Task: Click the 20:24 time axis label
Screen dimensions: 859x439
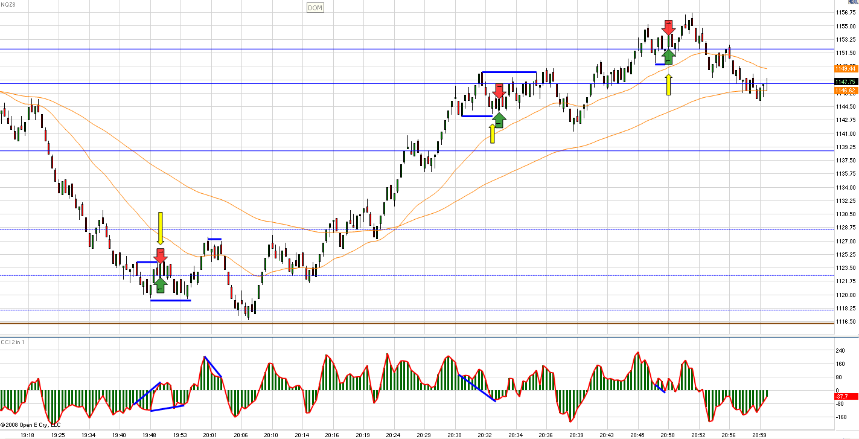Action: point(394,435)
